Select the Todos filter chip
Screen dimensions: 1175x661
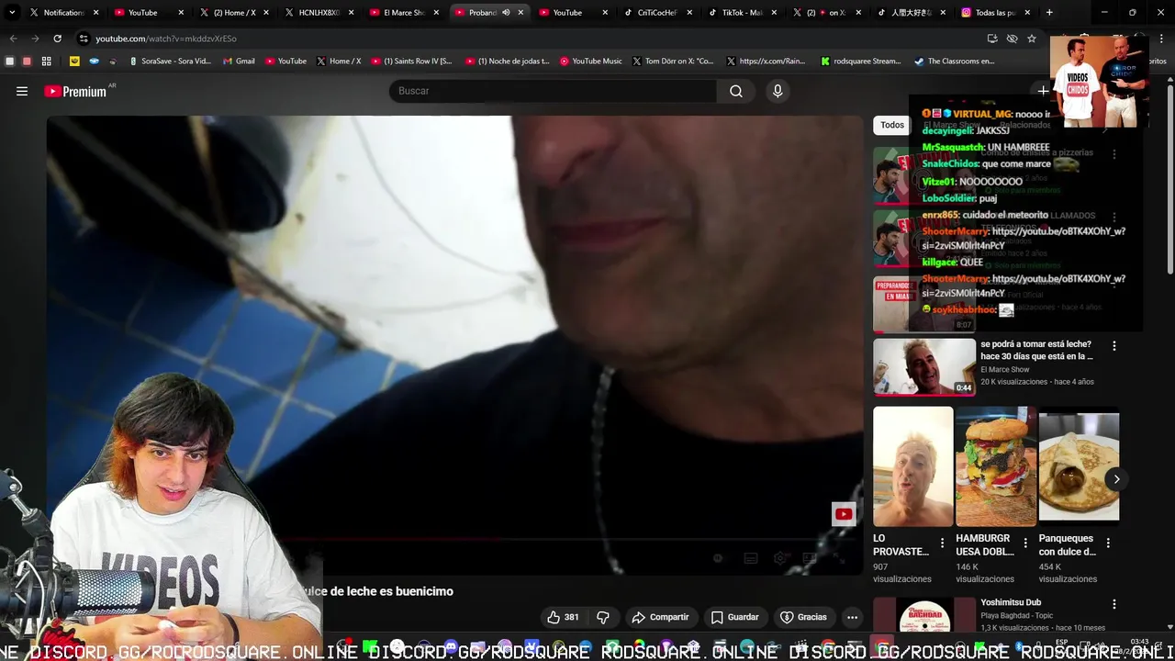[892, 125]
